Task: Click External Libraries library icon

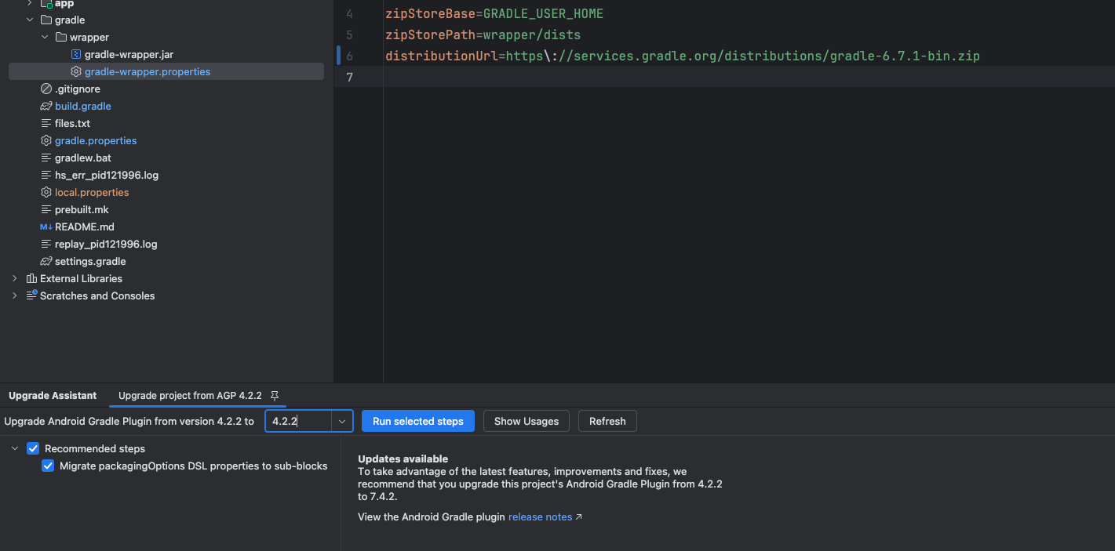Action: point(31,278)
